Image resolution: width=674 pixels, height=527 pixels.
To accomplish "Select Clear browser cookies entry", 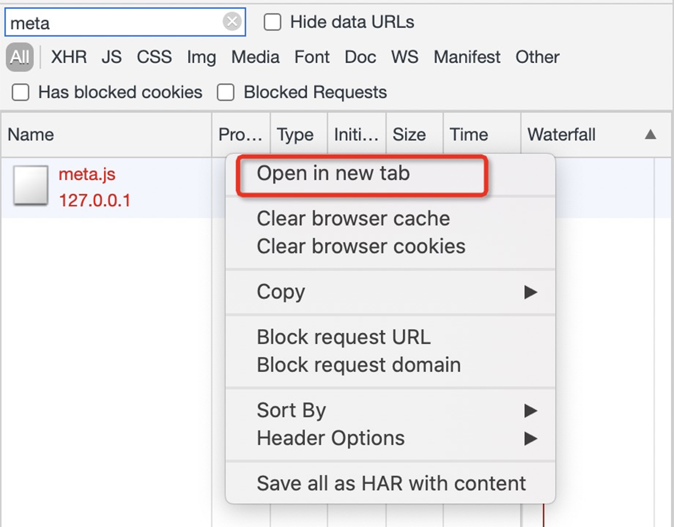I will tap(361, 246).
